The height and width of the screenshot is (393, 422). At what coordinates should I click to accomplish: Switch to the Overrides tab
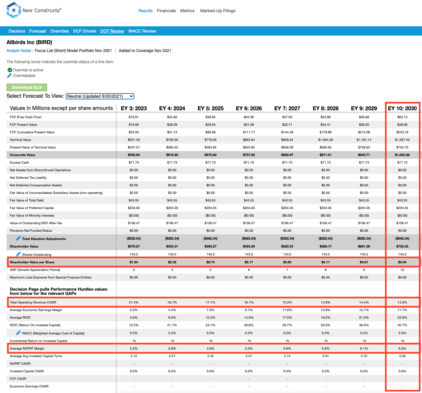coord(60,31)
